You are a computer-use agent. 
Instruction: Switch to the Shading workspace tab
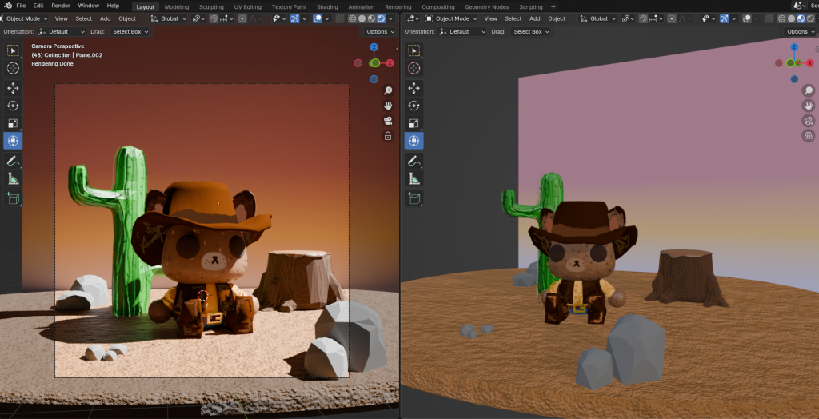pos(327,6)
